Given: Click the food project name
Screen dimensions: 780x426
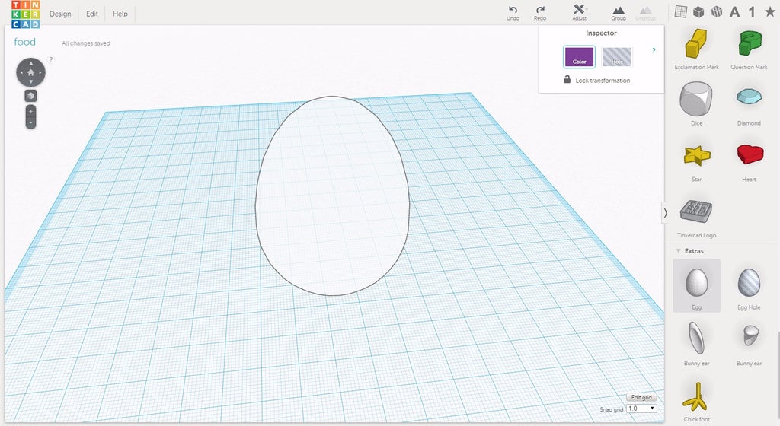Looking at the screenshot, I should click(x=24, y=42).
